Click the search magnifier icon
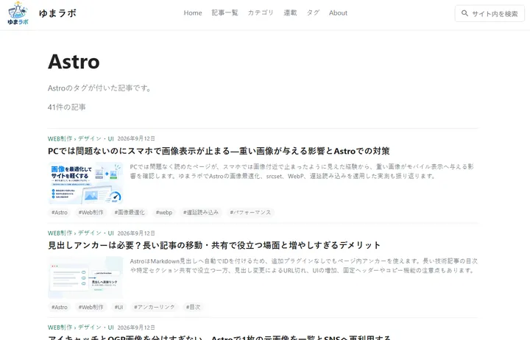 tap(464, 13)
